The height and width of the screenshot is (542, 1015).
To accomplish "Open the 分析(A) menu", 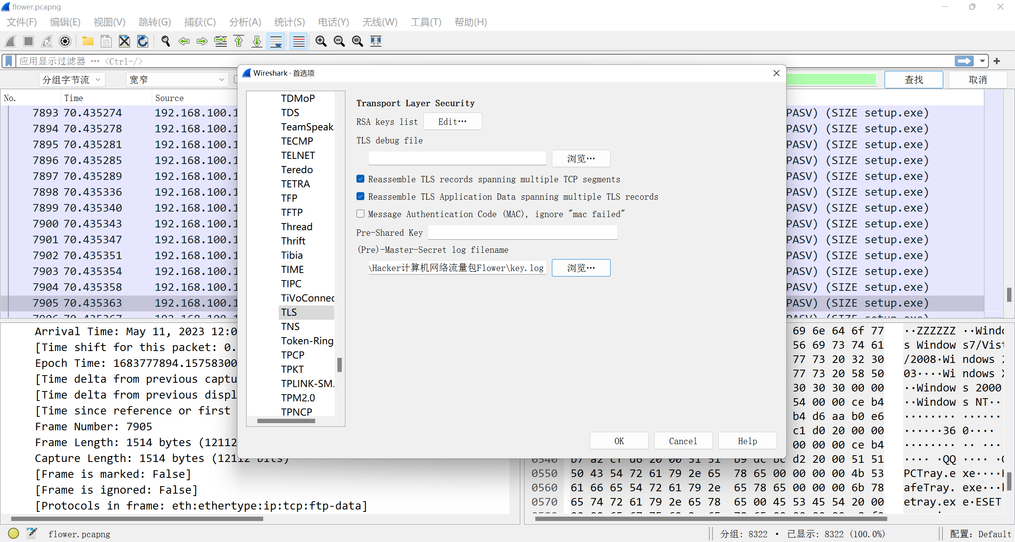I will coord(245,22).
